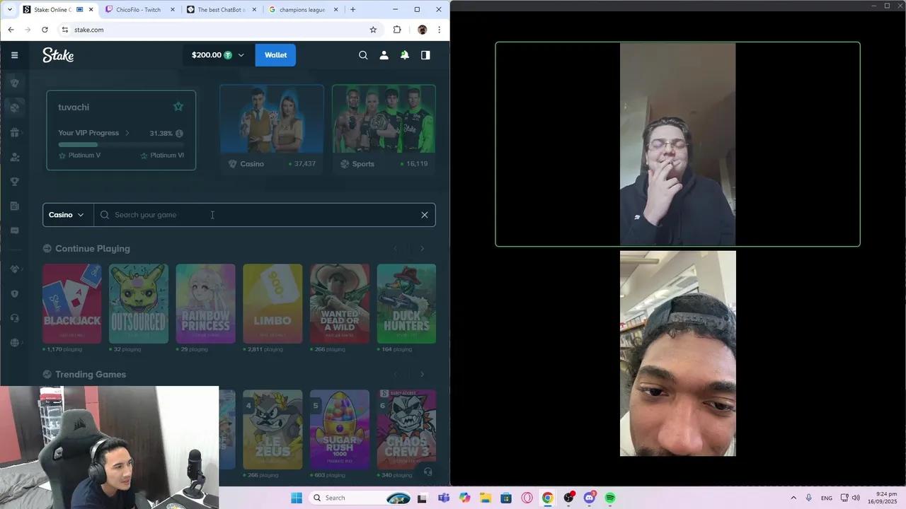
Task: Click the Stake logo
Action: [58, 55]
